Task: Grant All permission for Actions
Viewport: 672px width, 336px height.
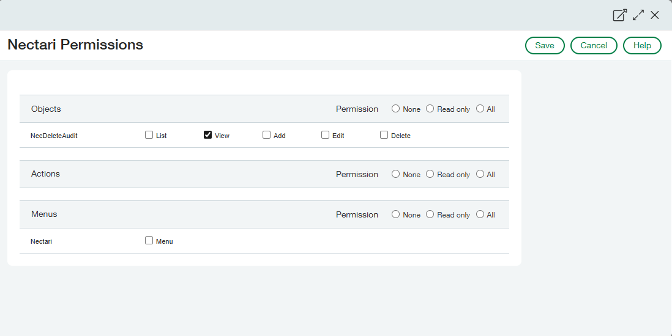Action: click(x=480, y=174)
